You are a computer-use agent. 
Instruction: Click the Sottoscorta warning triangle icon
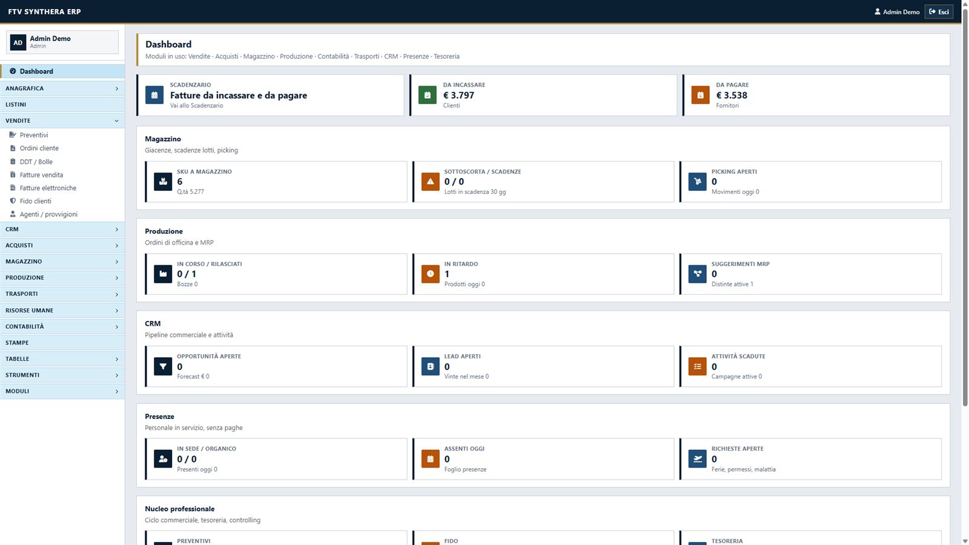pos(430,182)
